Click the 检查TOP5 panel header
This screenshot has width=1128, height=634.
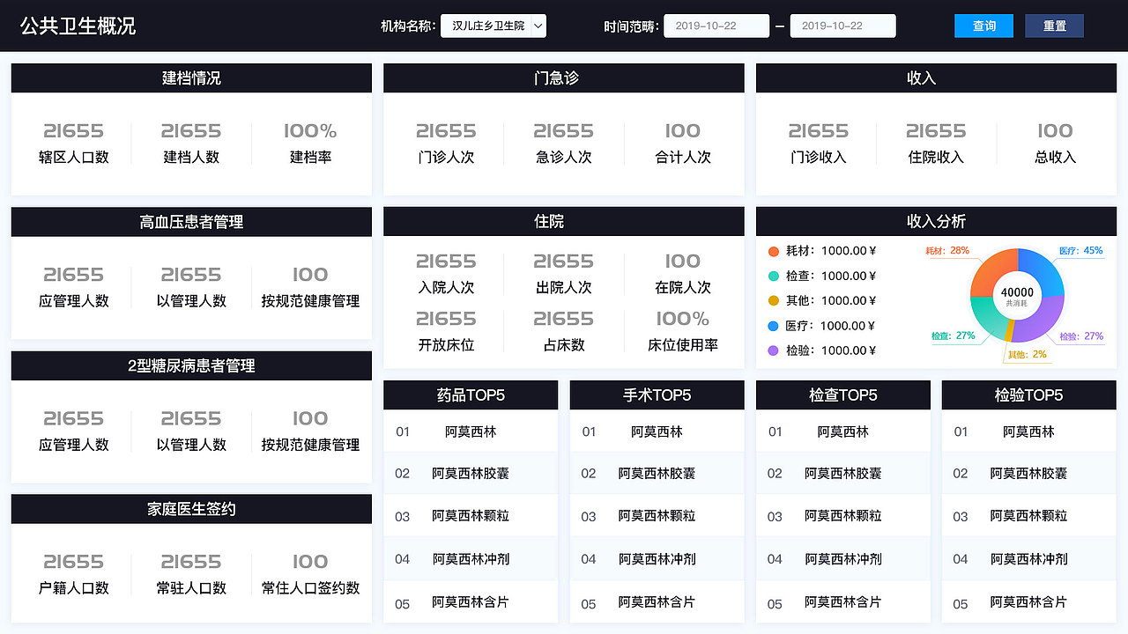point(842,394)
